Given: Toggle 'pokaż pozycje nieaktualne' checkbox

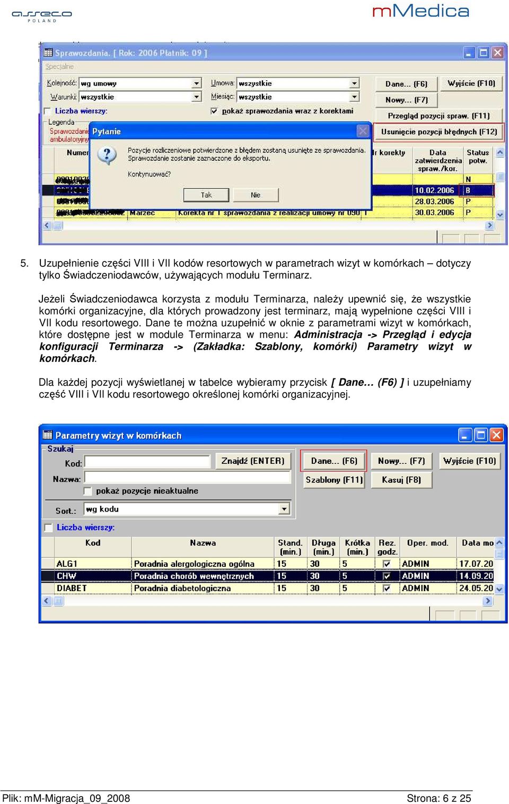Looking at the screenshot, I should [x=88, y=491].
